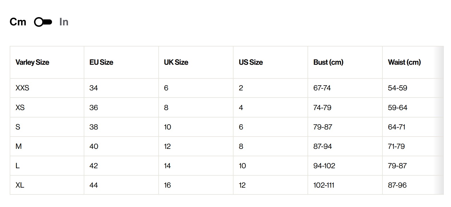The width and height of the screenshot is (451, 207).
Task: Select the 87-96 waist measurement cell
Action: tap(397, 185)
